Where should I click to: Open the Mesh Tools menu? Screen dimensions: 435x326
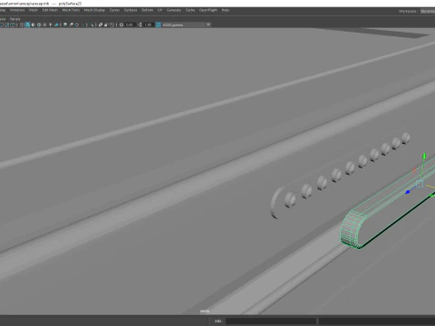pyautogui.click(x=71, y=10)
